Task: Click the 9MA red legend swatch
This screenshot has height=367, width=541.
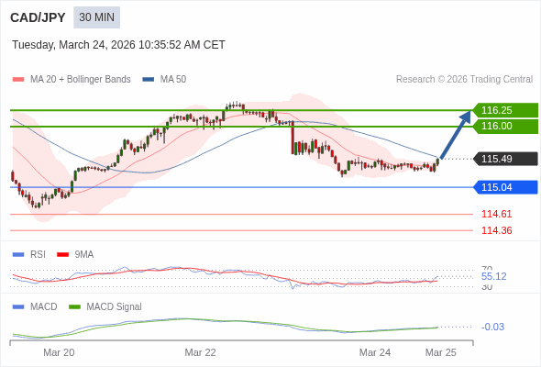Action: tap(62, 255)
